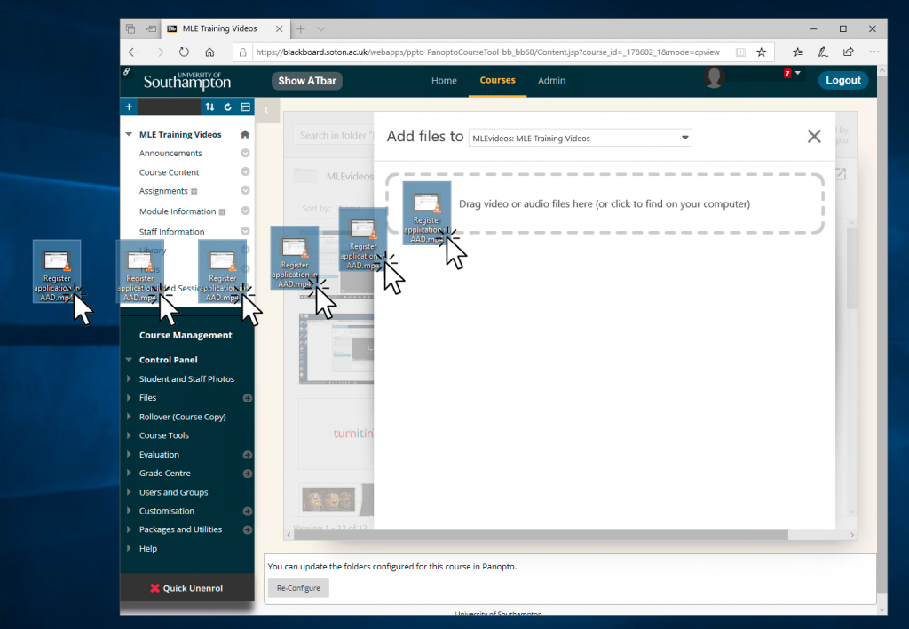Refresh the page with the reload icon
Viewport: 909px width, 629px height.
point(184,52)
